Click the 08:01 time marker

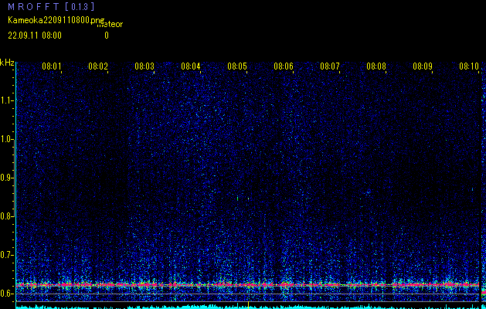[52, 66]
